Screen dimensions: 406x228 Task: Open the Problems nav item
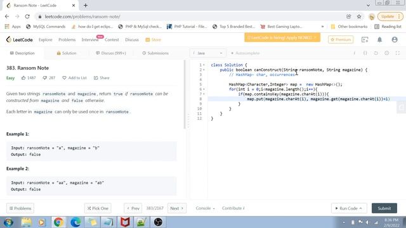click(67, 39)
